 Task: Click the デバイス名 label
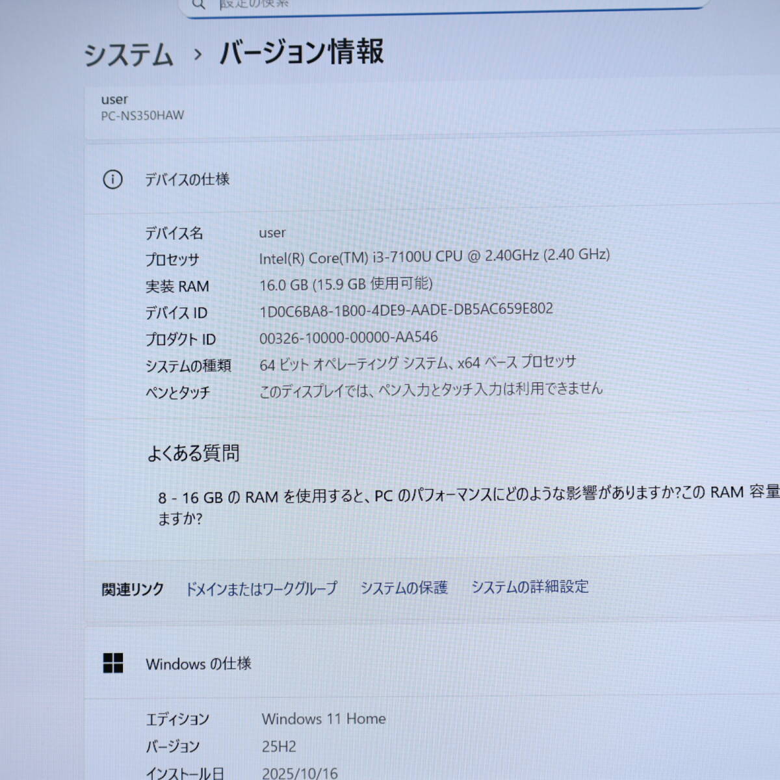(x=174, y=233)
